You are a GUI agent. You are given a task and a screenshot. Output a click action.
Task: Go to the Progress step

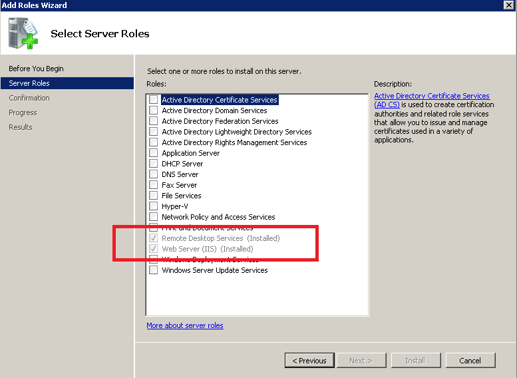(x=23, y=112)
